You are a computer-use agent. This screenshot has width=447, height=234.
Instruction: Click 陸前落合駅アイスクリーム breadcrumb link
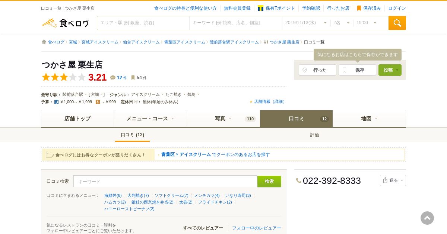[x=234, y=42]
